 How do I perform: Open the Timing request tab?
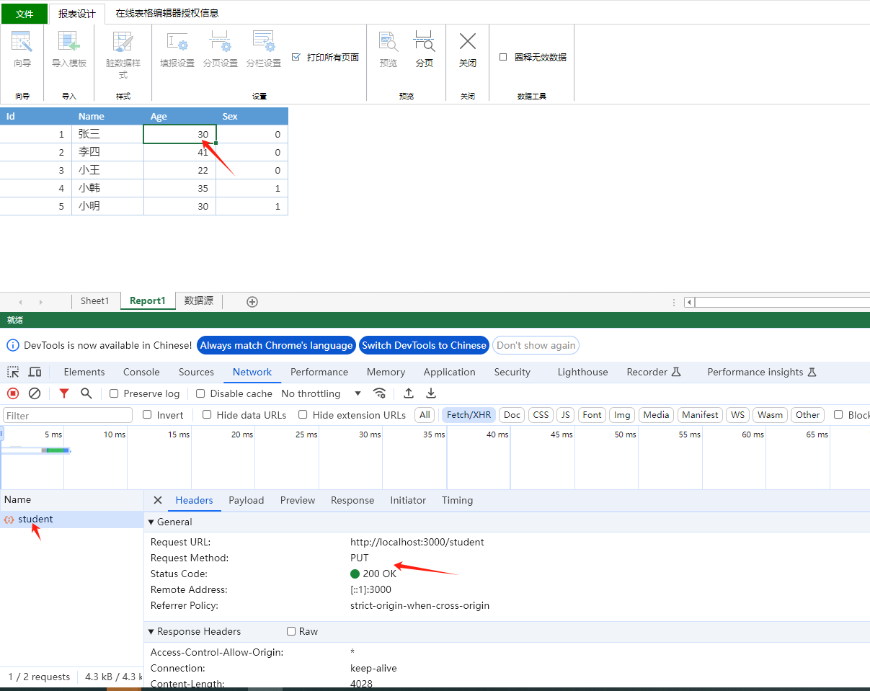coord(458,500)
